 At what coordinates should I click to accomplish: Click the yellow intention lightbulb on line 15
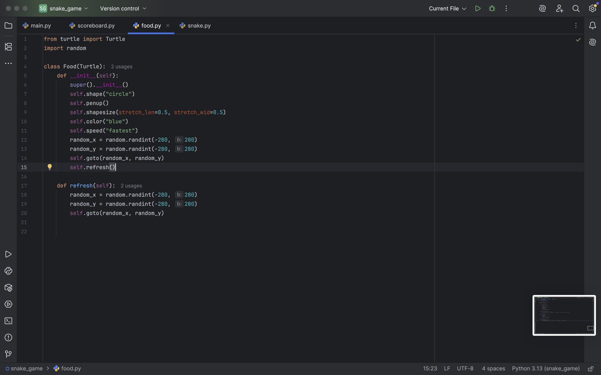[50, 167]
